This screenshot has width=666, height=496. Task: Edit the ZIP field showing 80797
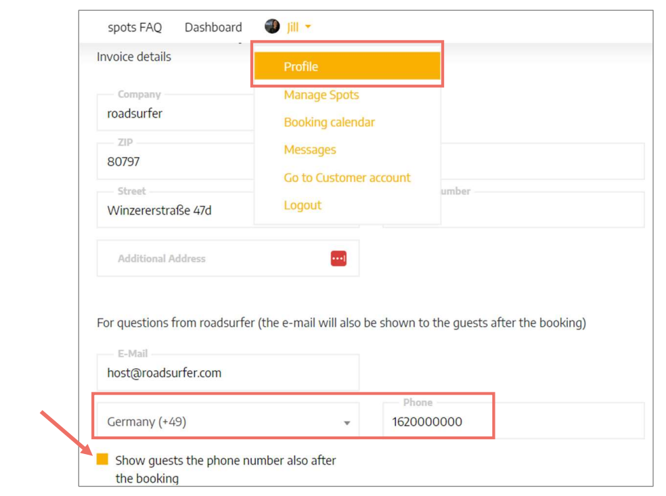[175, 161]
